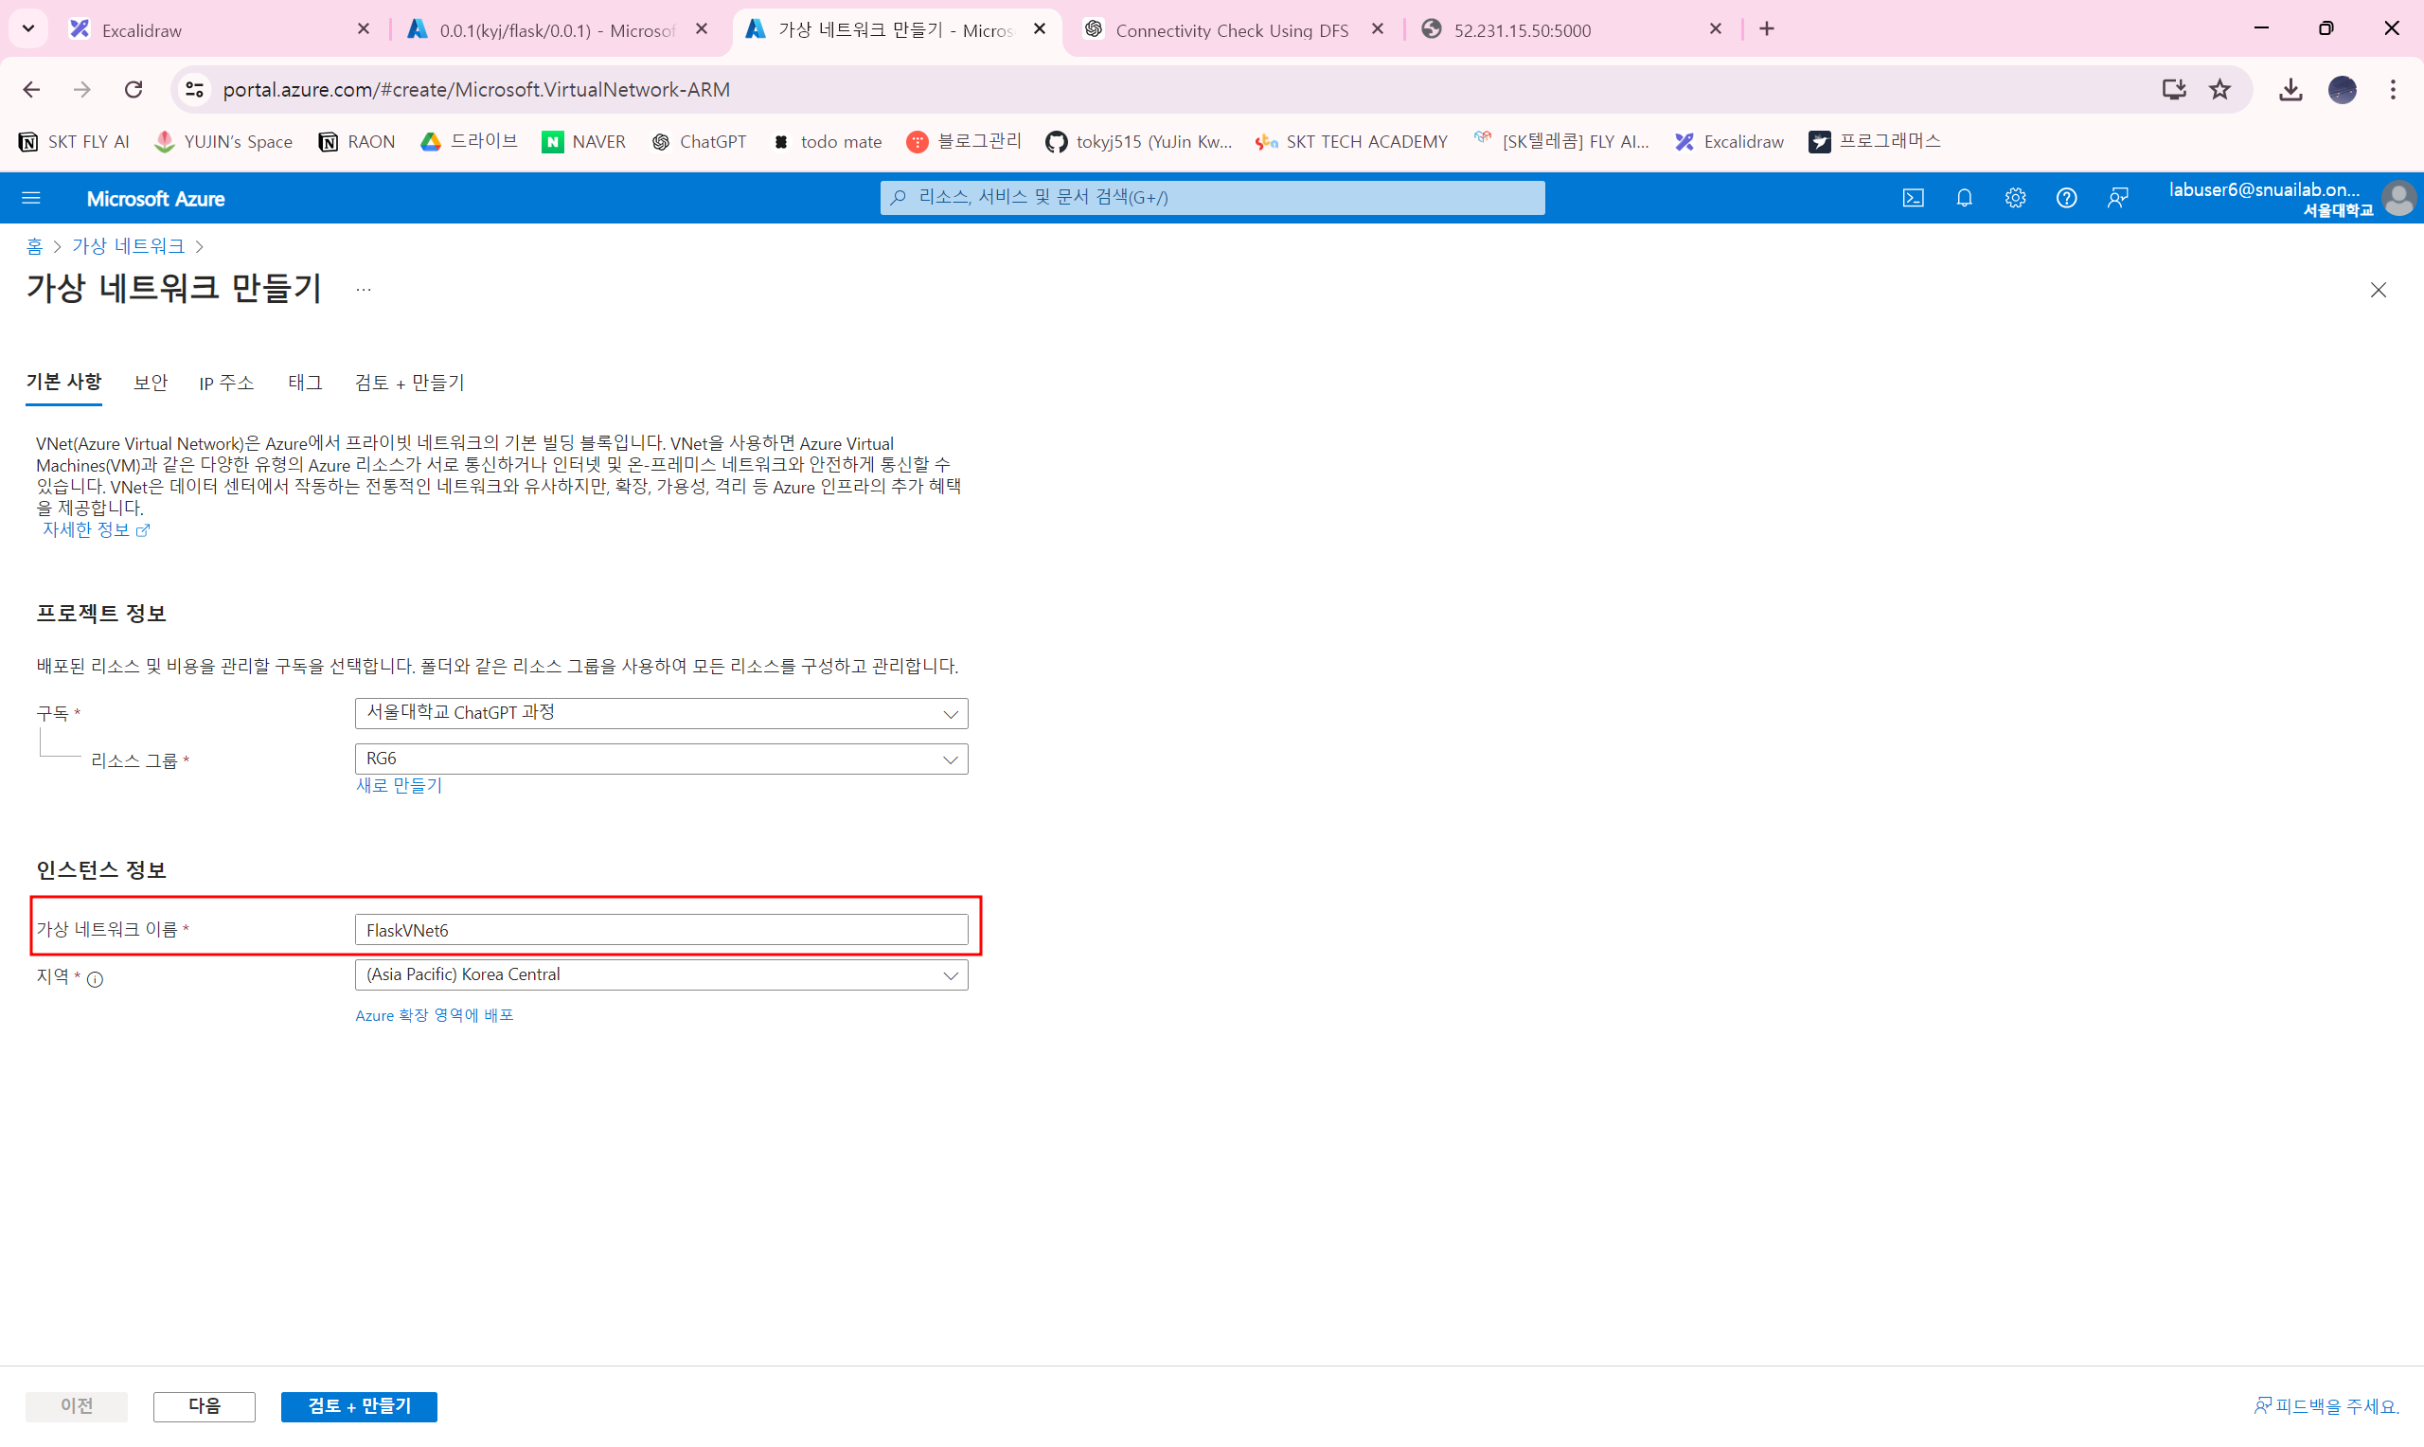This screenshot has width=2424, height=1447.
Task: Click the 다음 button
Action: (204, 1406)
